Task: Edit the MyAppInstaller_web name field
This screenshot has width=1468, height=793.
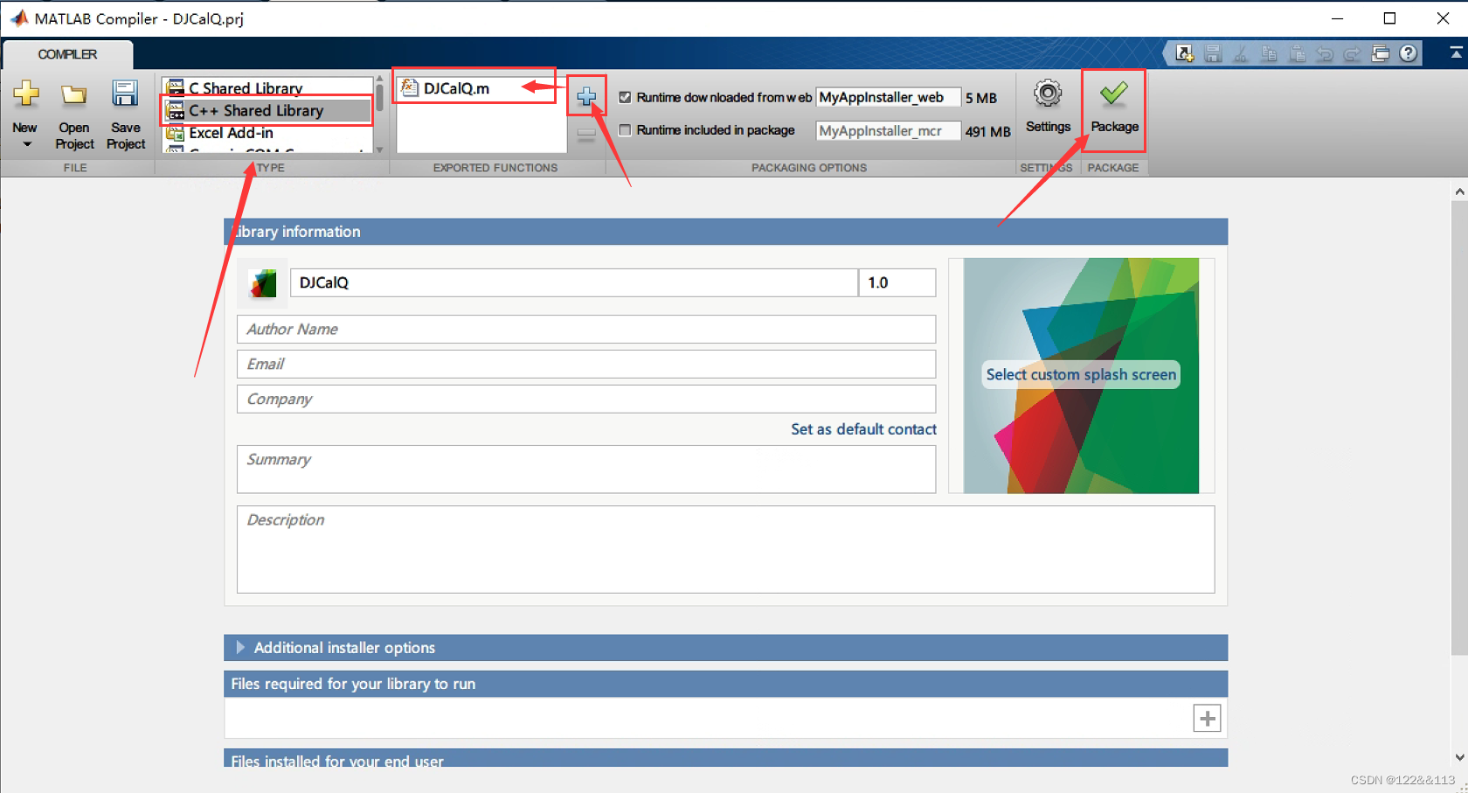Action: [888, 98]
